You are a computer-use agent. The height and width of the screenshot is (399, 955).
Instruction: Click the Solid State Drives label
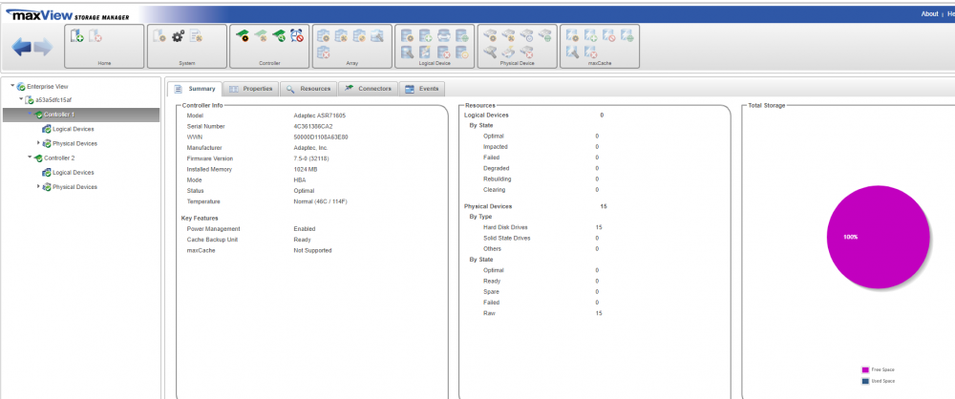(x=507, y=239)
